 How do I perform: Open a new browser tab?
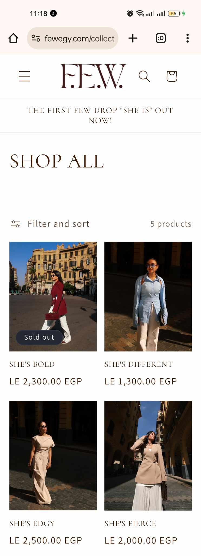click(133, 38)
